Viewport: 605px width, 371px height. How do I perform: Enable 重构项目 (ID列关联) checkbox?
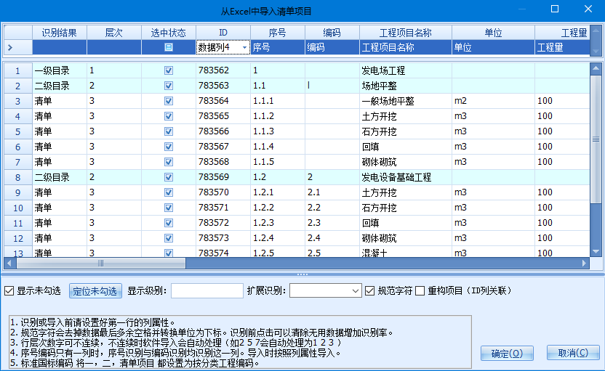point(420,291)
